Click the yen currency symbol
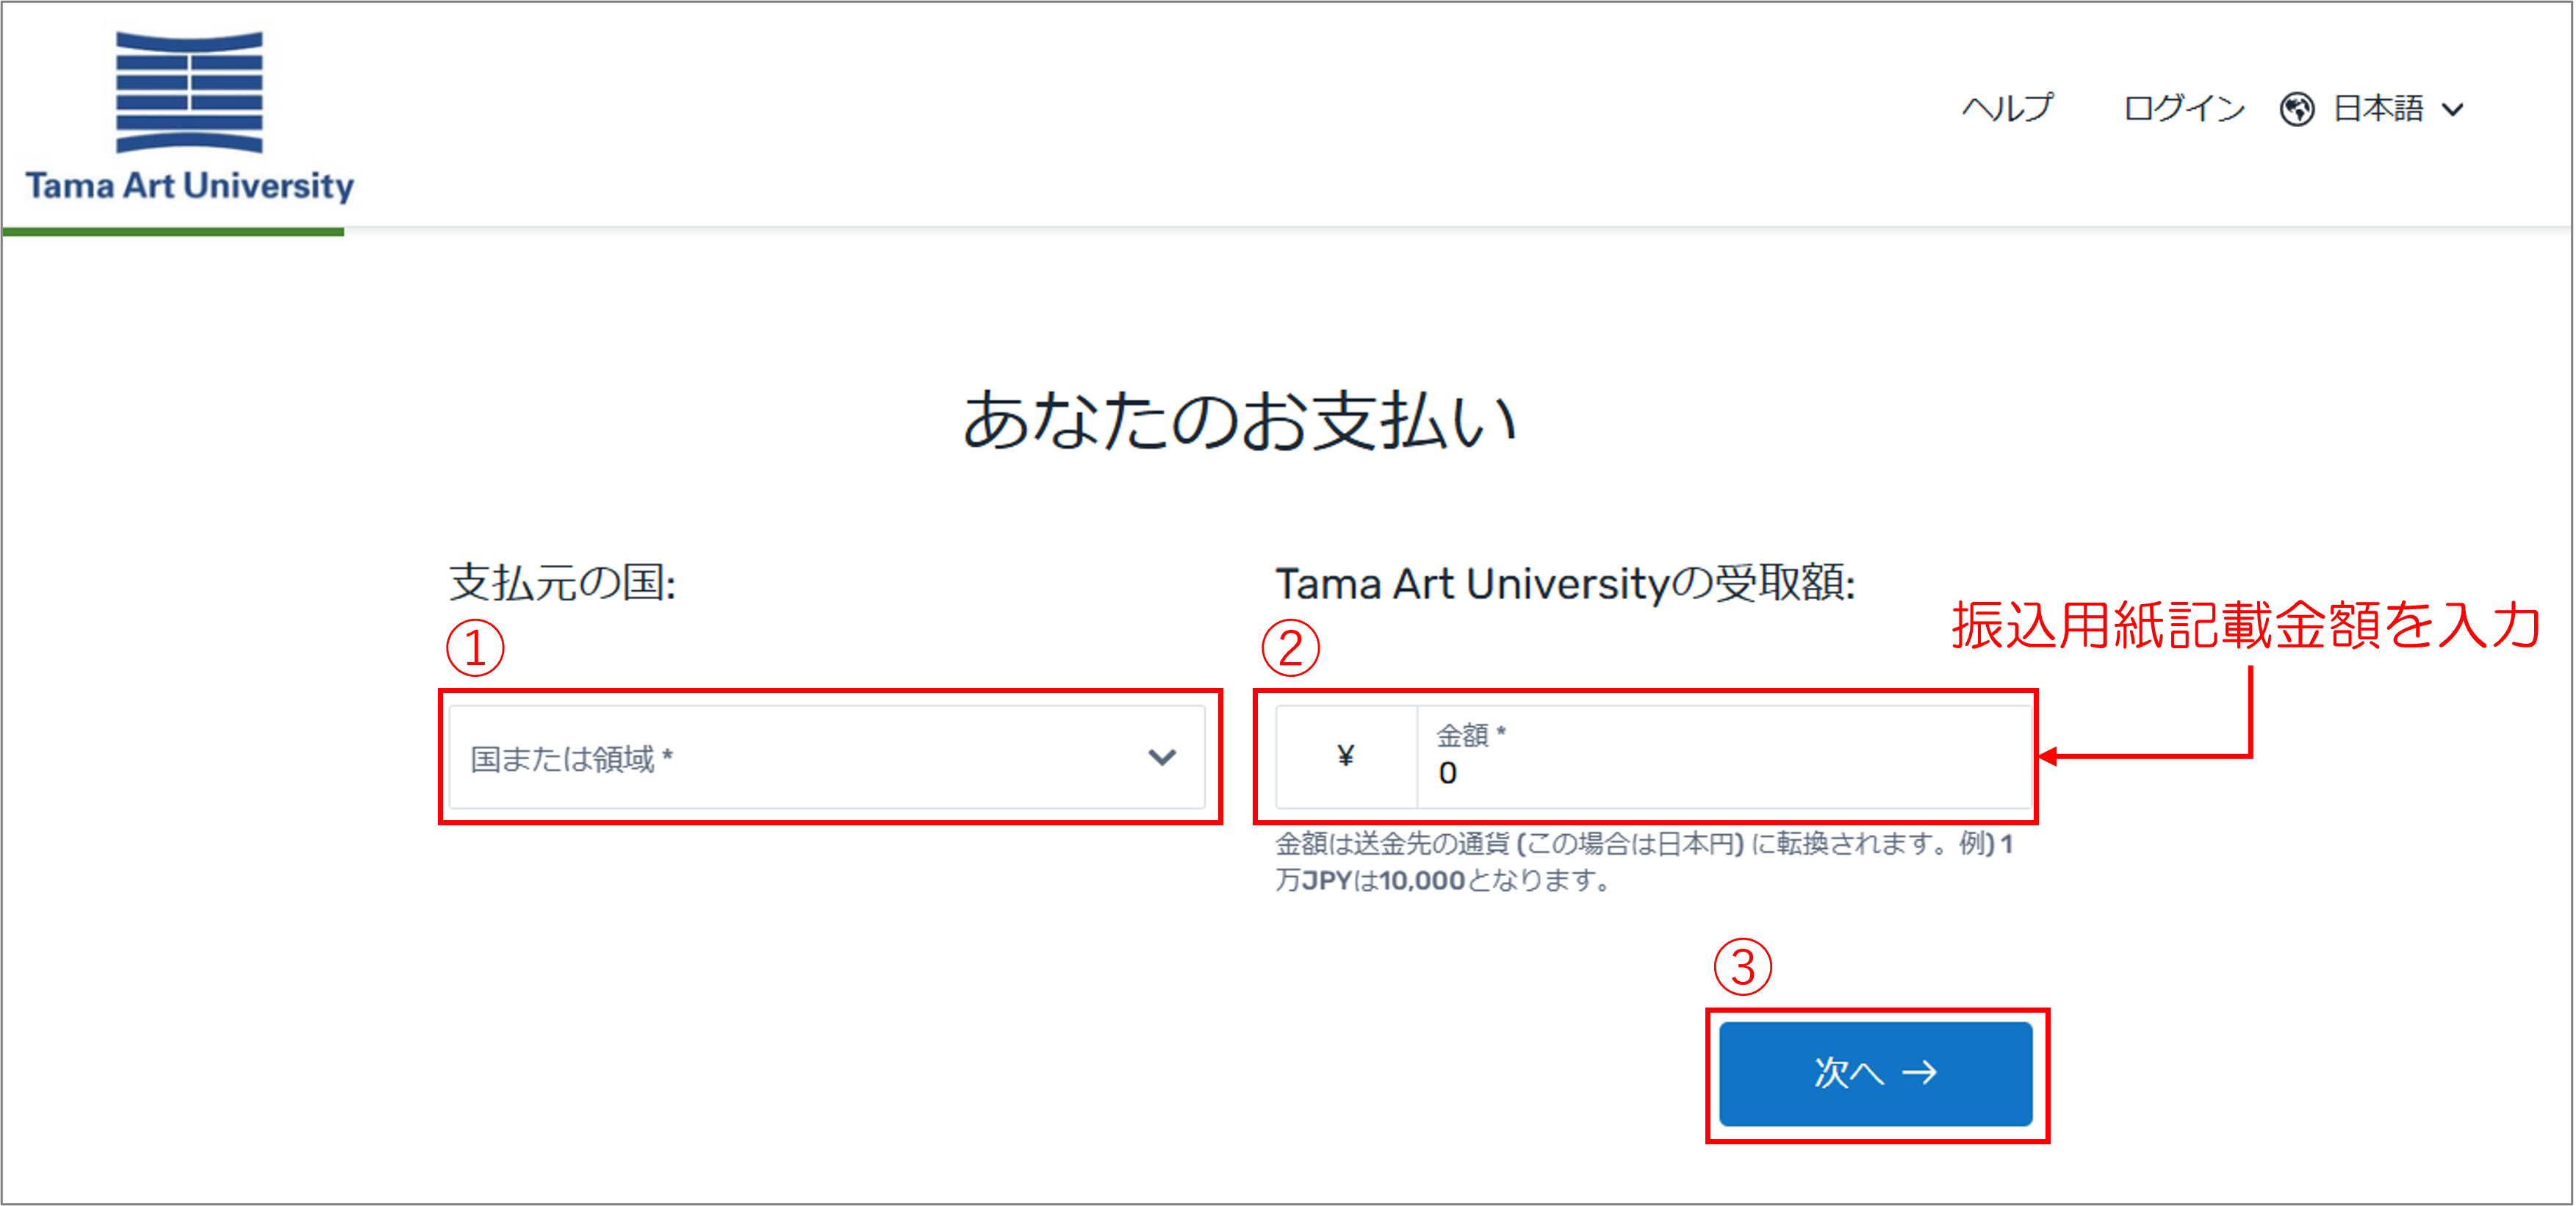 click(1345, 756)
